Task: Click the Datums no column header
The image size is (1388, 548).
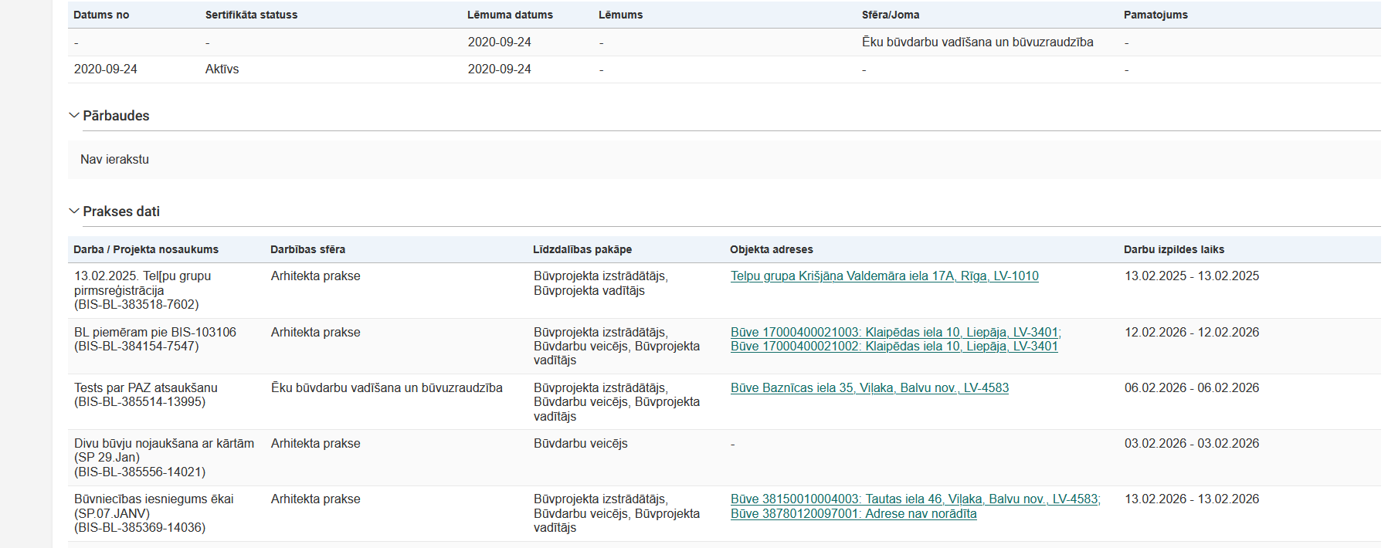Action: 101,15
